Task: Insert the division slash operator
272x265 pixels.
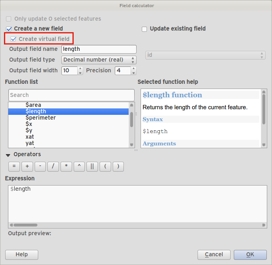Action: point(53,166)
